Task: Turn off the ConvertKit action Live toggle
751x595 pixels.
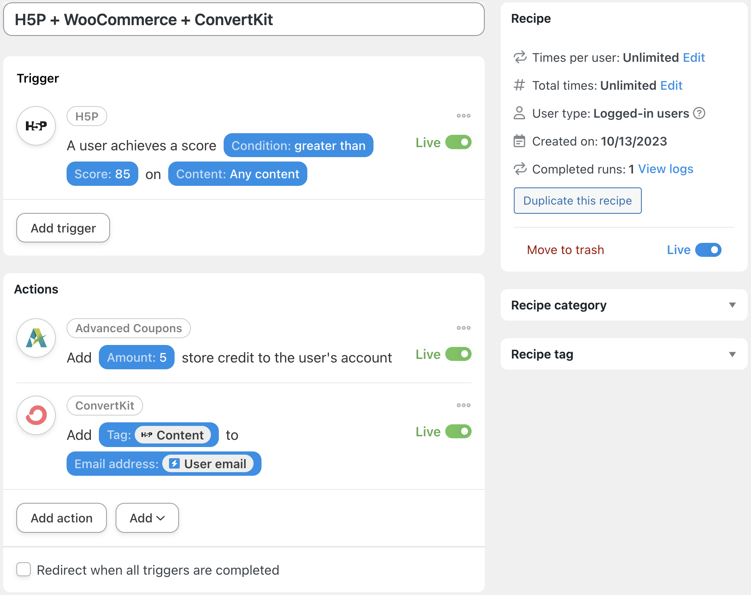Action: point(458,431)
